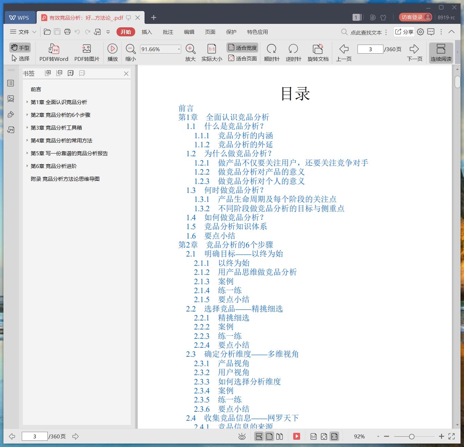Expand 第1章 全面认识竞品分析 bookmark
This screenshot has width=464, height=447.
27,102
